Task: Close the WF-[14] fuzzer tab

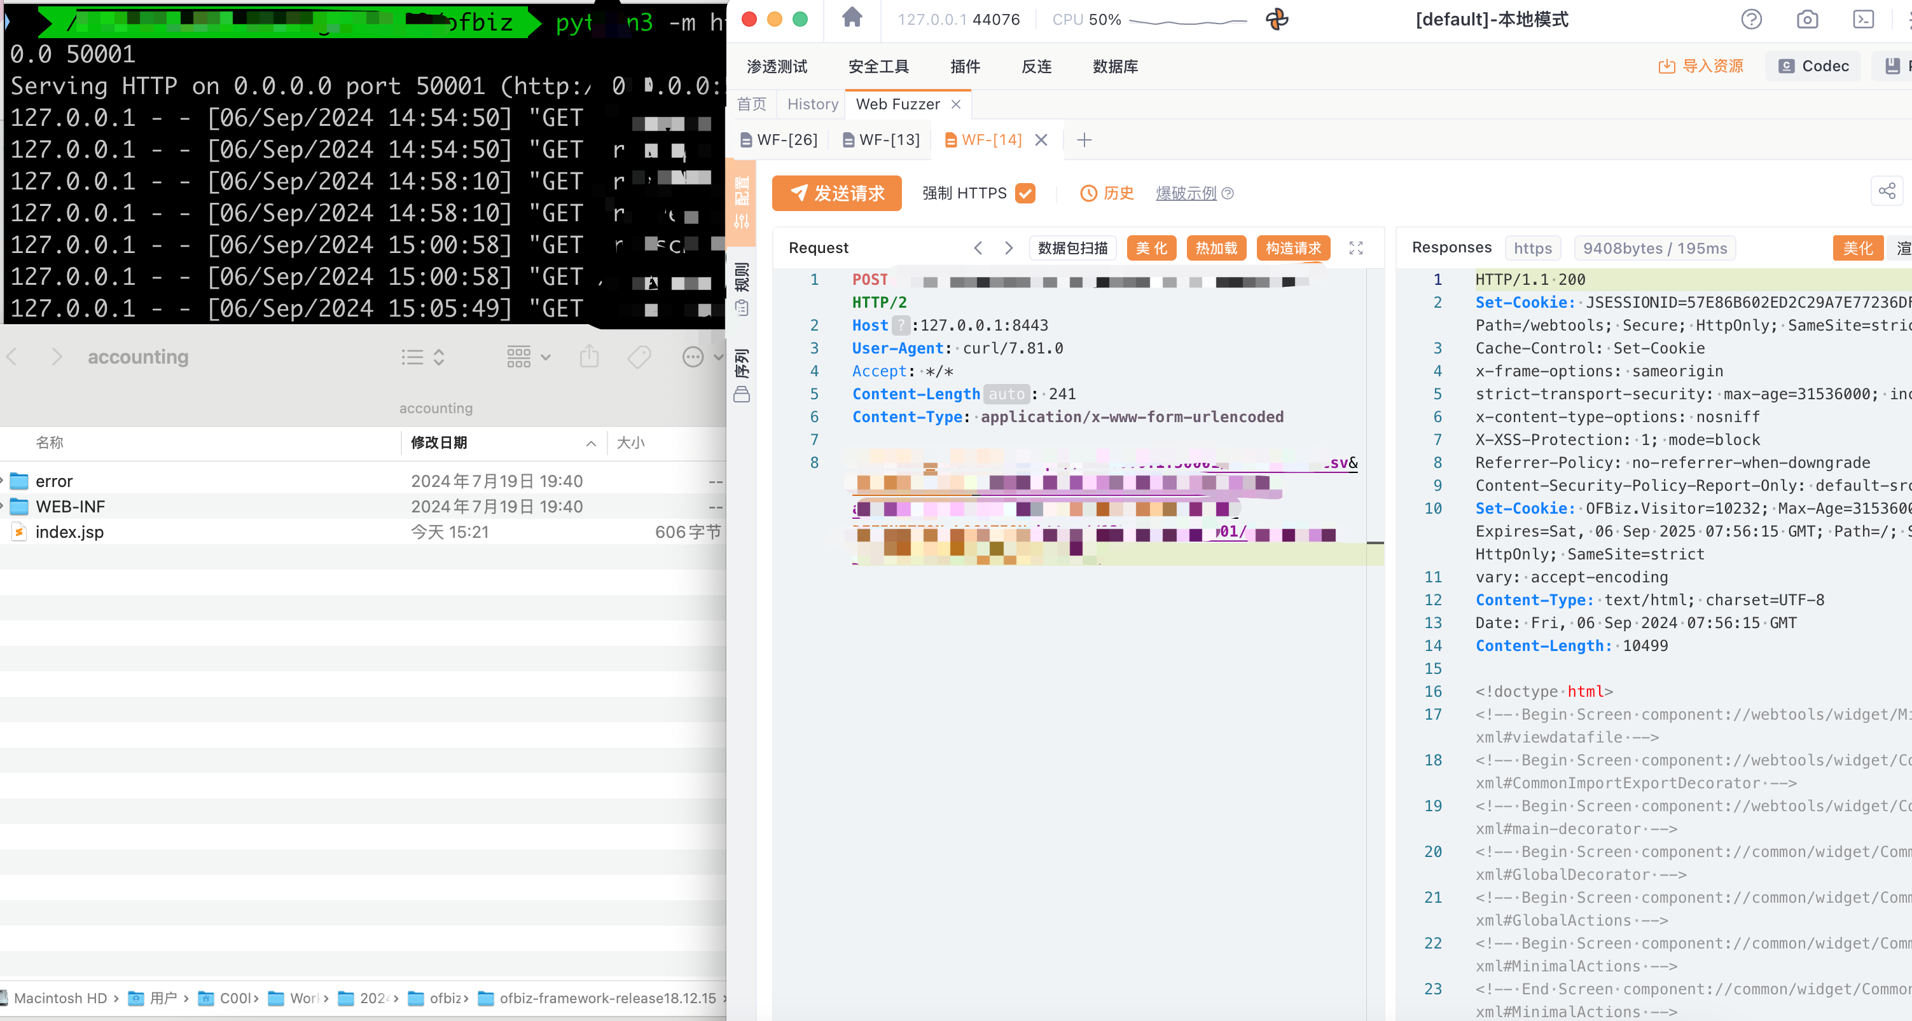Action: (1041, 139)
